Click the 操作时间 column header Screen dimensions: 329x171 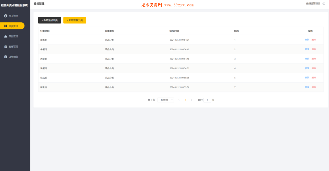point(174,31)
